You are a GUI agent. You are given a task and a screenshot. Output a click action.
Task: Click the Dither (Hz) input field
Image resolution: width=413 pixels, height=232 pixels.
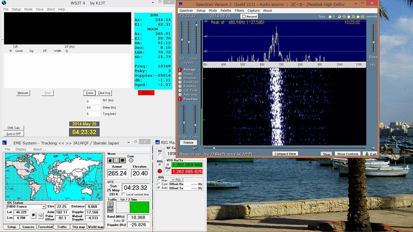point(93,108)
